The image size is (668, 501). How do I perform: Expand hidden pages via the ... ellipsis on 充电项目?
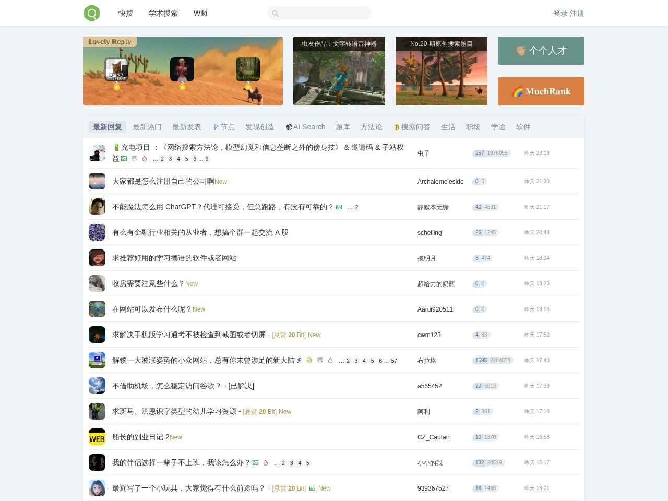coord(156,159)
